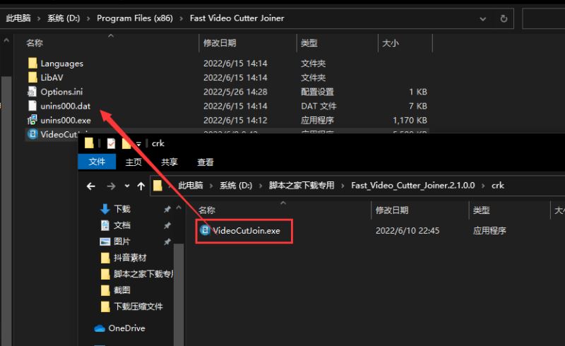Image resolution: width=565 pixels, height=346 pixels.
Task: Click Program Files (x86) breadcrumb
Action: tap(135, 18)
